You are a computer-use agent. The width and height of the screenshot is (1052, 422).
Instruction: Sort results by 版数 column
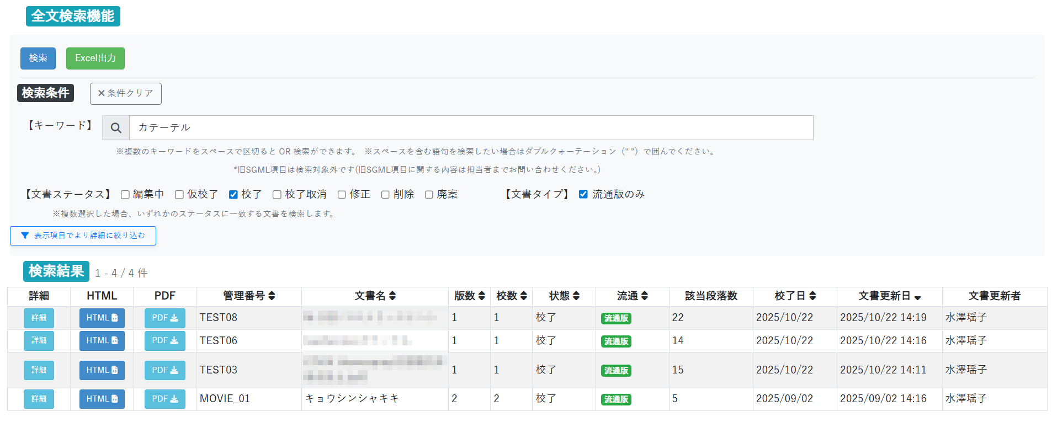481,296
